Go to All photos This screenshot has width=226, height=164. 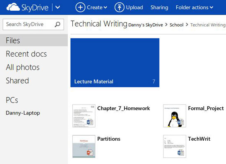click(x=23, y=67)
